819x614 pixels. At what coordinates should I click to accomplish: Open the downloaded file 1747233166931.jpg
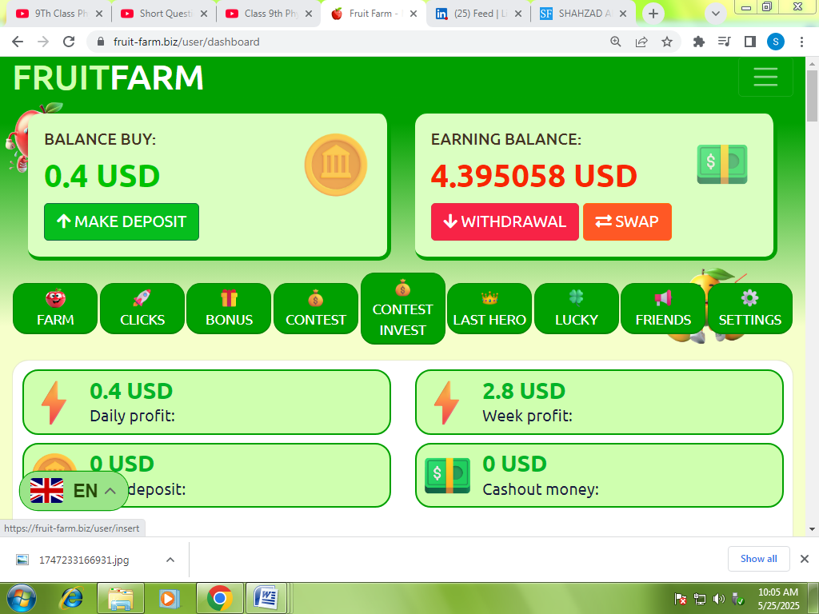[x=83, y=560]
